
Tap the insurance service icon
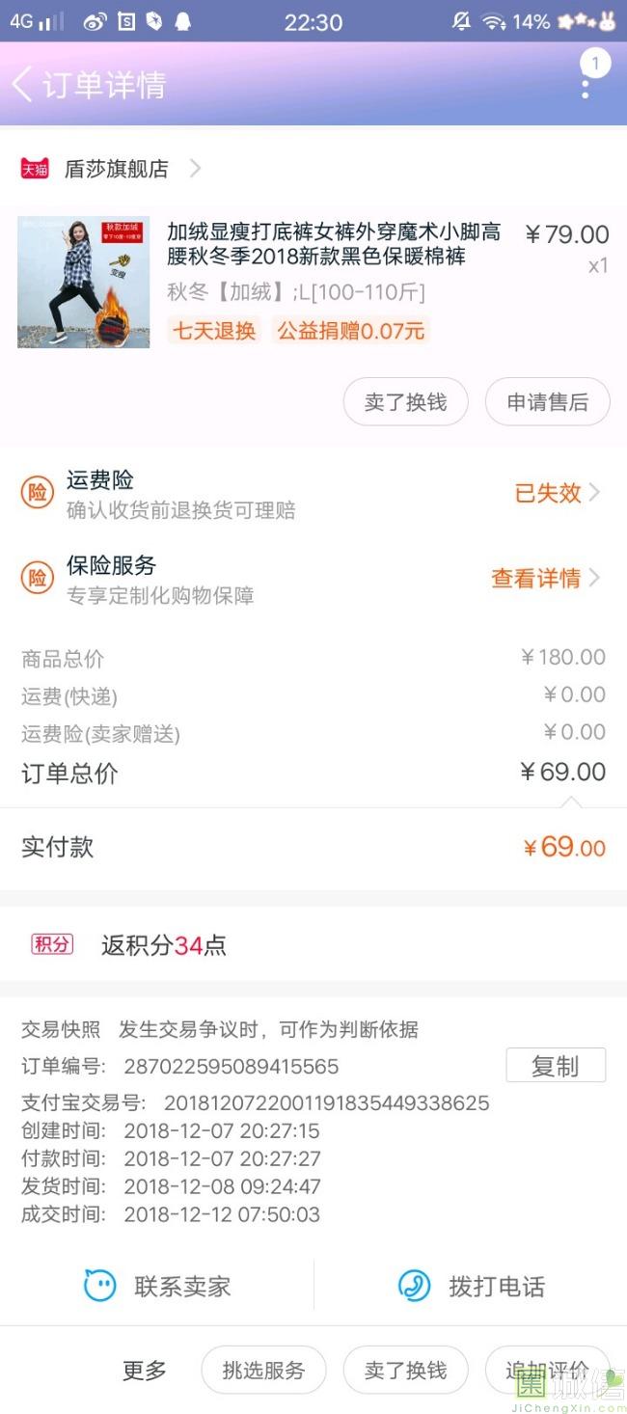click(x=38, y=578)
